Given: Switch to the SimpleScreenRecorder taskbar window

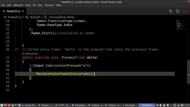Looking at the screenshot, I should [x=80, y=105].
